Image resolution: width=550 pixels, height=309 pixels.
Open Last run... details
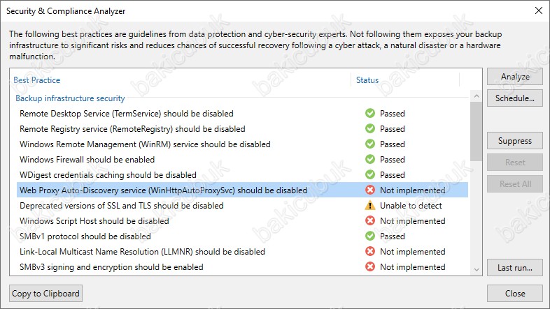tap(514, 268)
